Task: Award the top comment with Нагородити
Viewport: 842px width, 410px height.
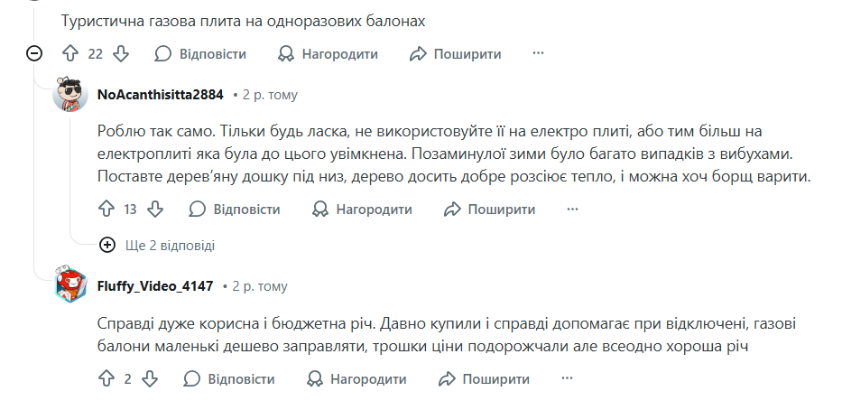Action: 328,54
